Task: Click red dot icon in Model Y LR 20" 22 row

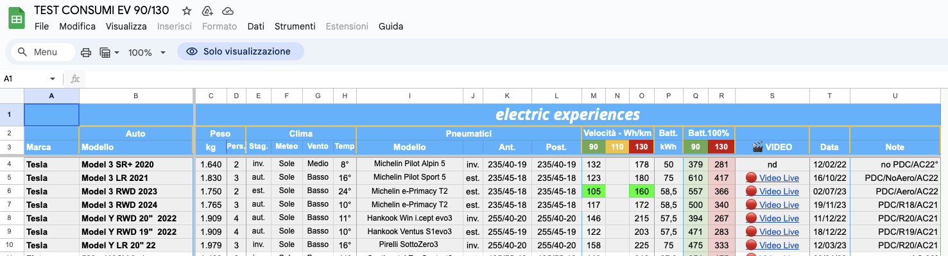Action: point(751,245)
